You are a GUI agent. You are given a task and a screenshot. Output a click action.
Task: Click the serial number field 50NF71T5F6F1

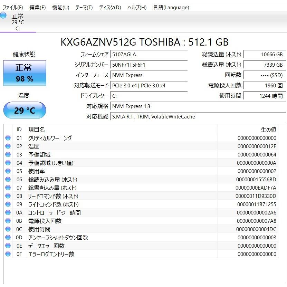pyautogui.click(x=149, y=65)
